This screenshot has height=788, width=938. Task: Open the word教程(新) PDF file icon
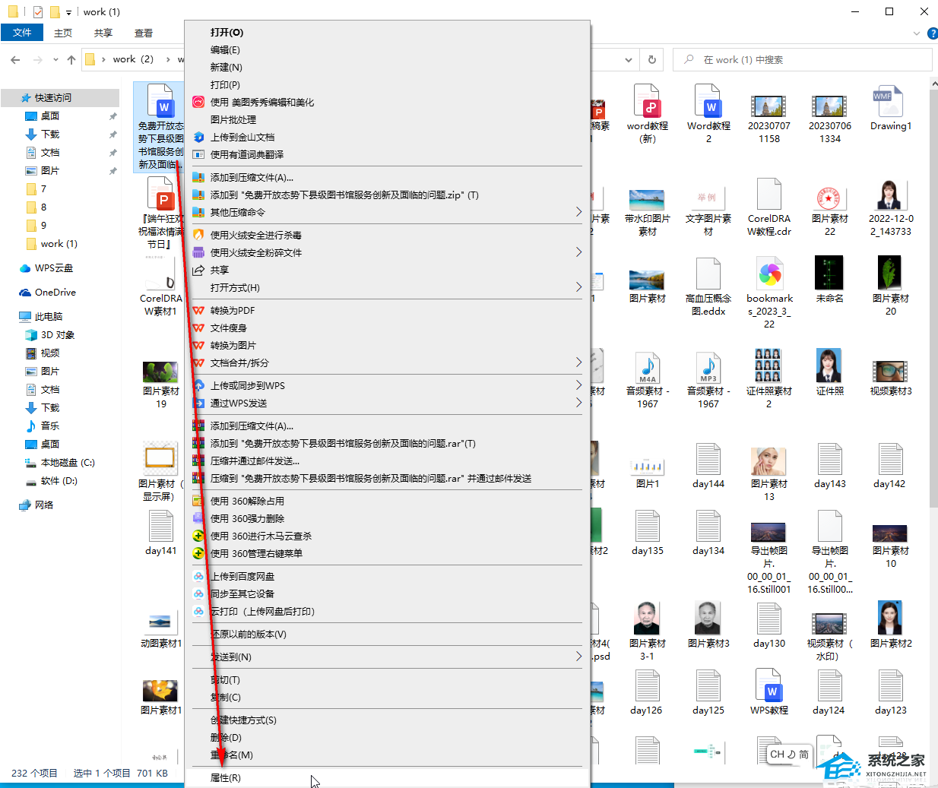pyautogui.click(x=647, y=101)
